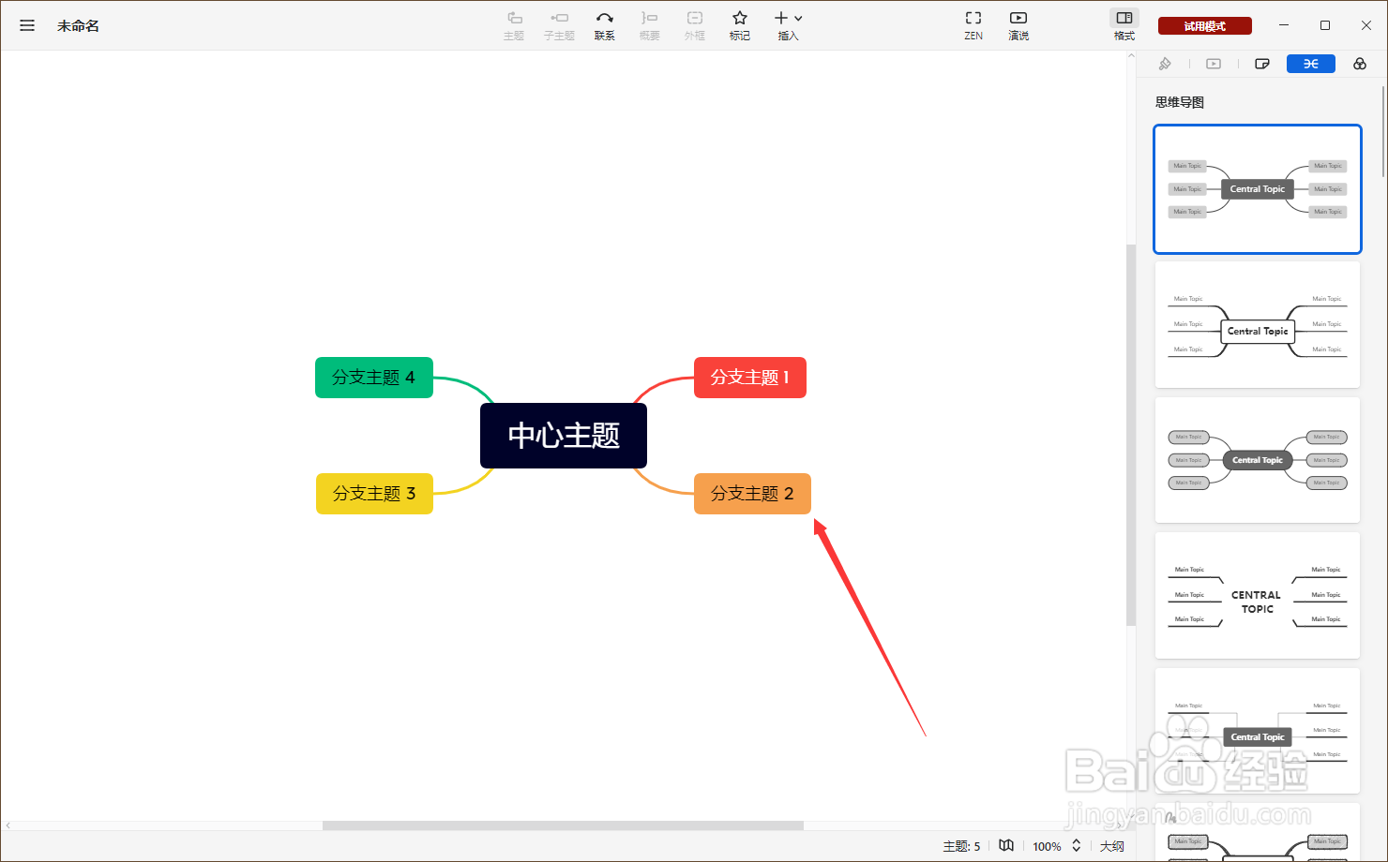Viewport: 1388px width, 862px height.
Task: Open the hamburger main menu
Action: (27, 25)
